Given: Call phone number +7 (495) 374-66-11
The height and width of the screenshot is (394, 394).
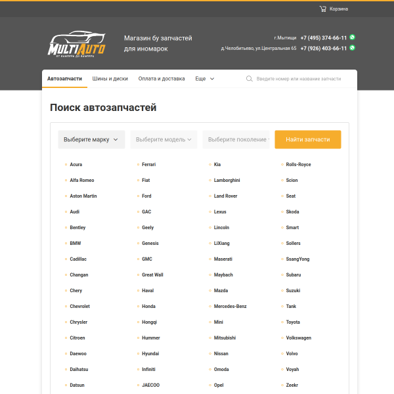Looking at the screenshot, I should (323, 38).
